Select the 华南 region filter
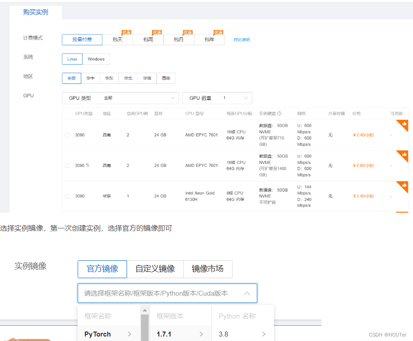The height and width of the screenshot is (341, 413). click(x=147, y=78)
